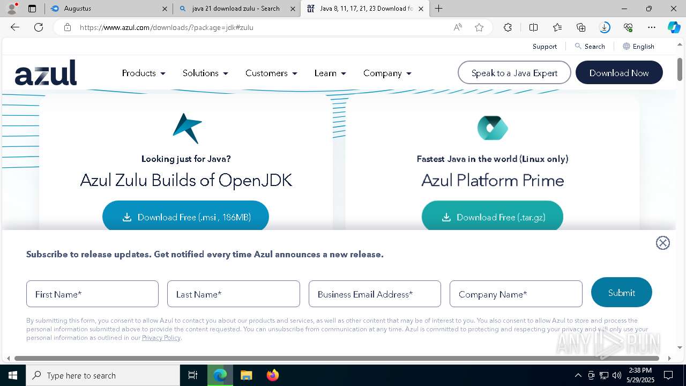The width and height of the screenshot is (686, 386).
Task: Open Browser essentials icon
Action: [x=628, y=27]
